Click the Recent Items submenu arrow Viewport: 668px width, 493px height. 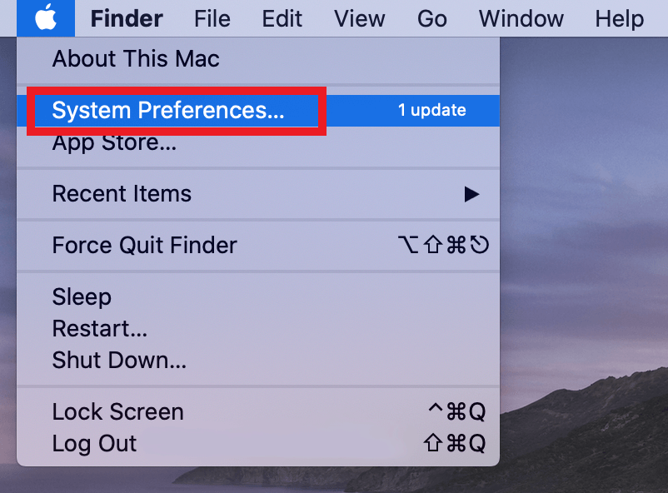tap(472, 194)
